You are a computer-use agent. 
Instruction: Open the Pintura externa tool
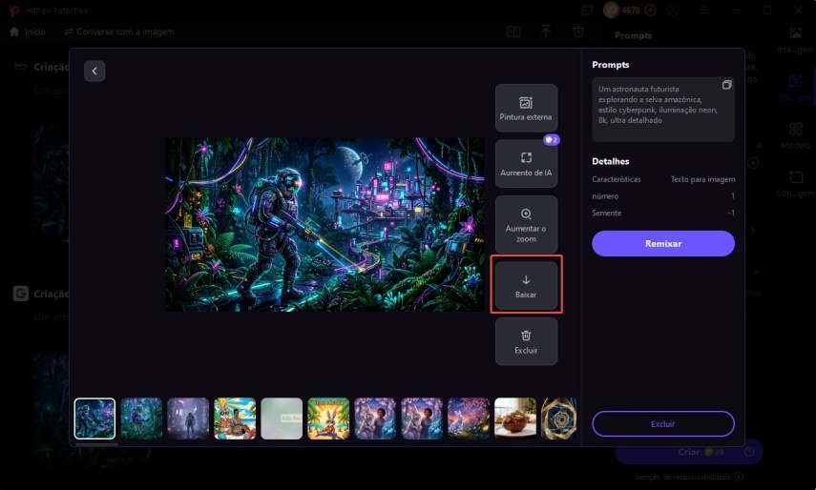pos(526,108)
